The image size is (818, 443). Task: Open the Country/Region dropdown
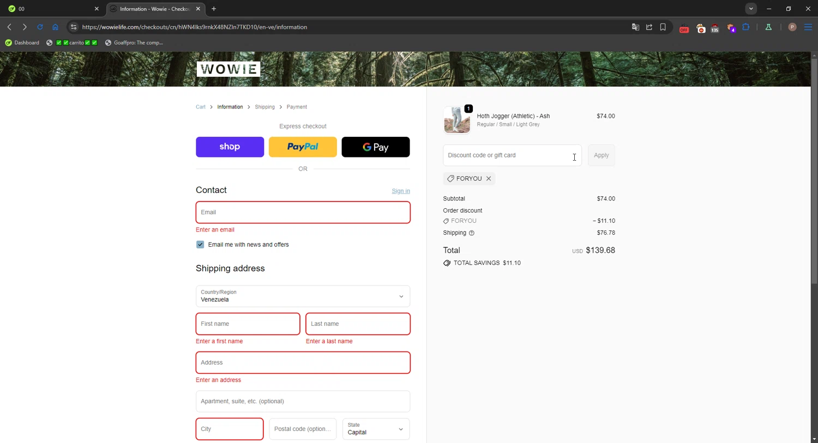pyautogui.click(x=303, y=296)
